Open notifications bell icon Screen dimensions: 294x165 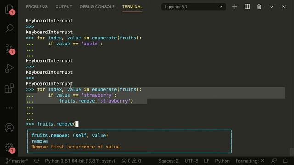[285, 161]
